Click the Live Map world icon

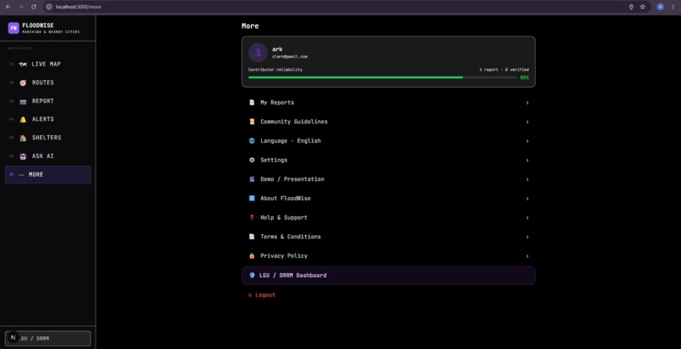[x=23, y=64]
